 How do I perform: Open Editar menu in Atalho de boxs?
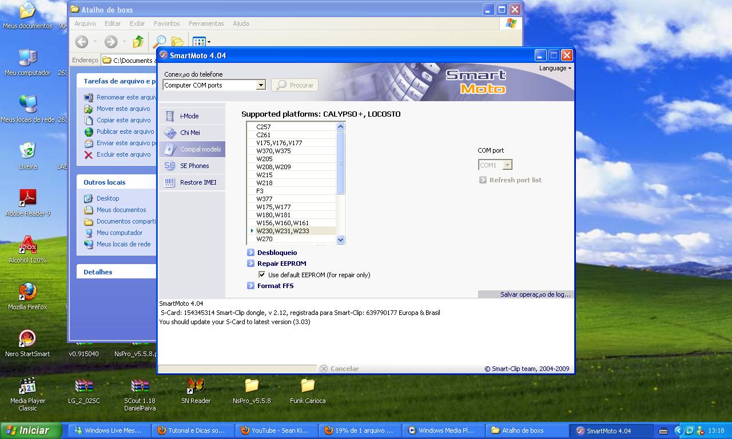pos(113,23)
